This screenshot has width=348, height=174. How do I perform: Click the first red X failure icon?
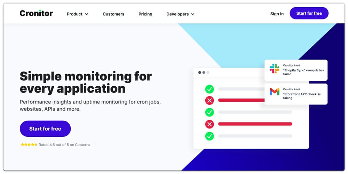click(209, 101)
